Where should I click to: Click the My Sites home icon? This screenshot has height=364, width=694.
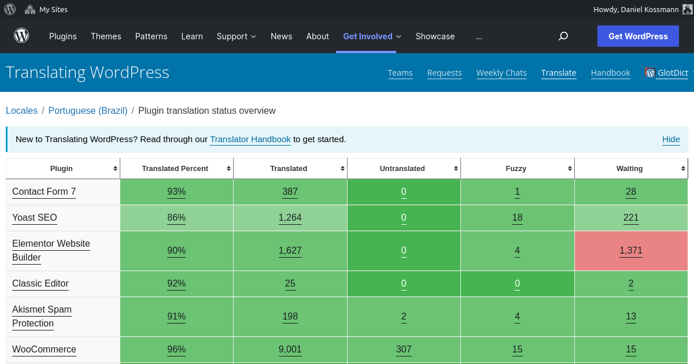click(x=29, y=9)
